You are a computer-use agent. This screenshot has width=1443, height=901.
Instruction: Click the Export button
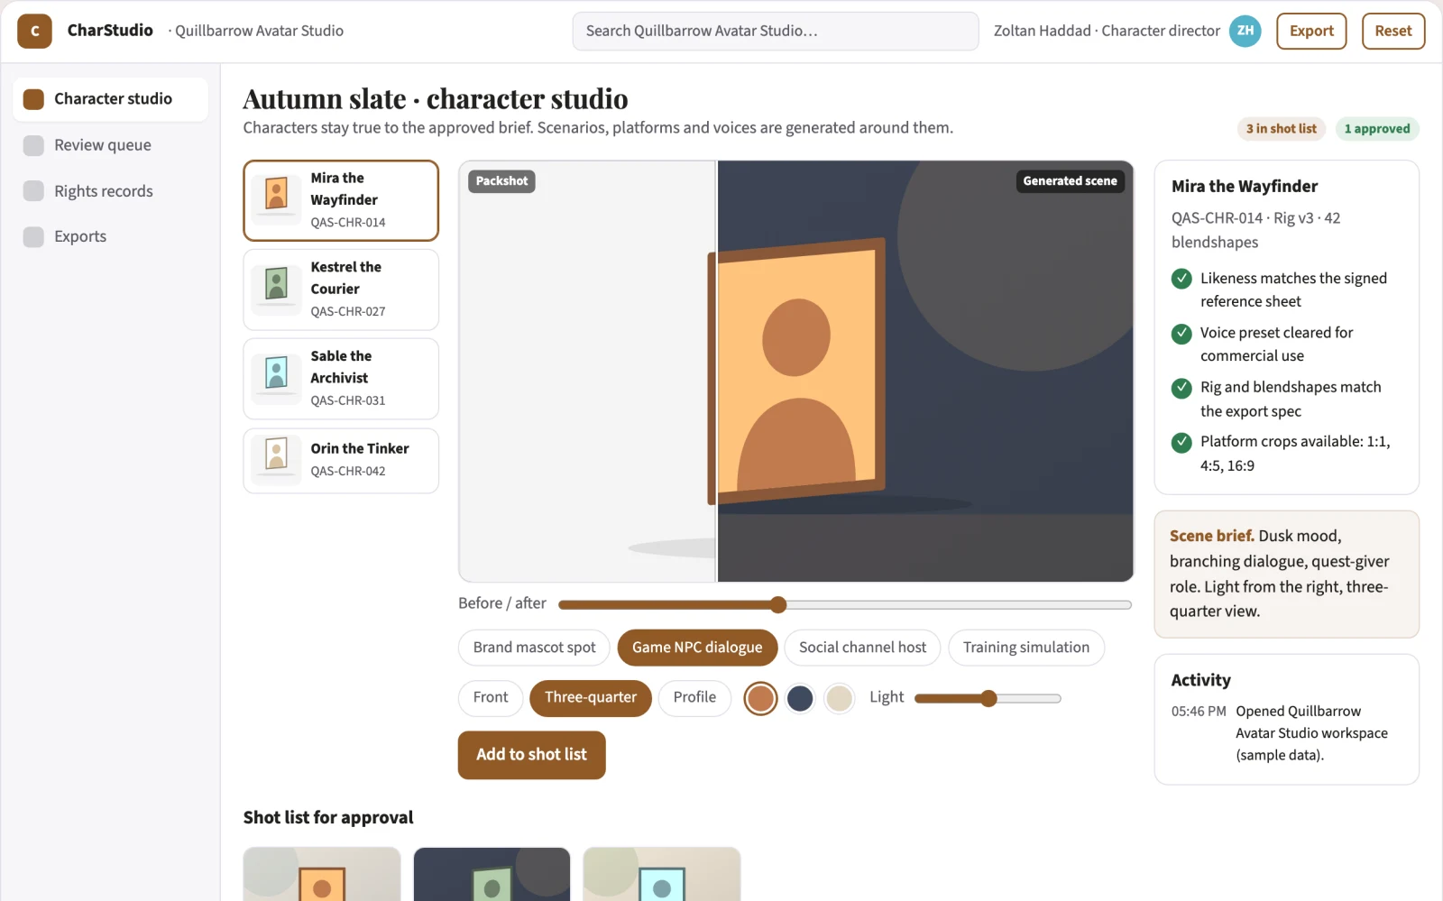point(1311,31)
